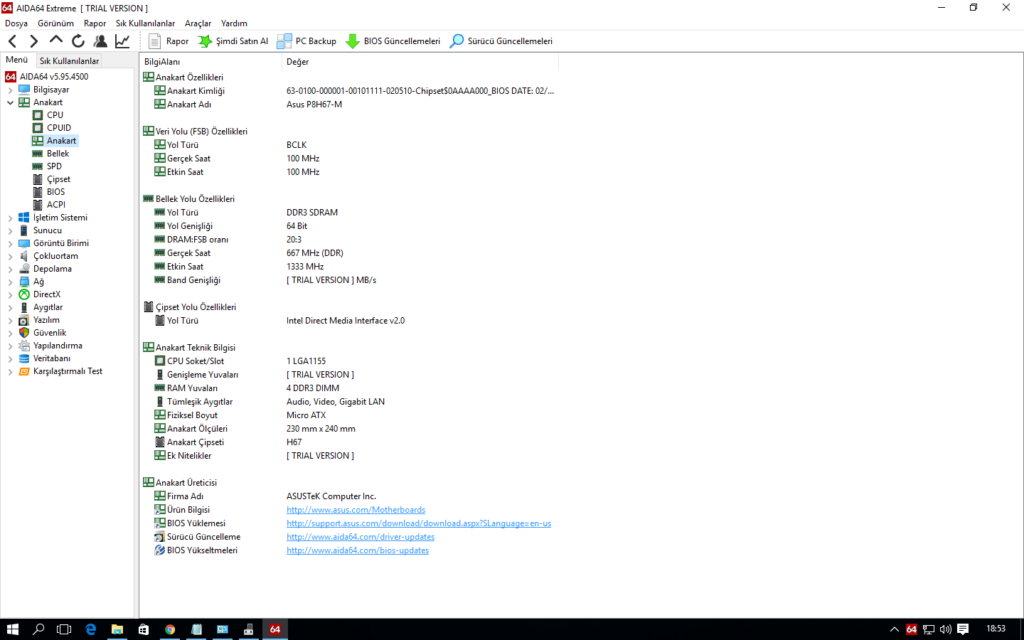Select the Anakart Adı row
1024x640 pixels.
point(348,105)
